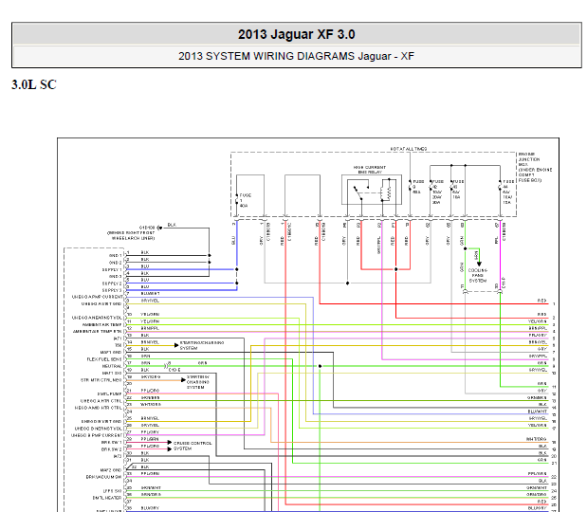Click the 'AMBIENT AIR TEMP' pin label
Viewport: 587px width, 512px height.
pos(102,325)
